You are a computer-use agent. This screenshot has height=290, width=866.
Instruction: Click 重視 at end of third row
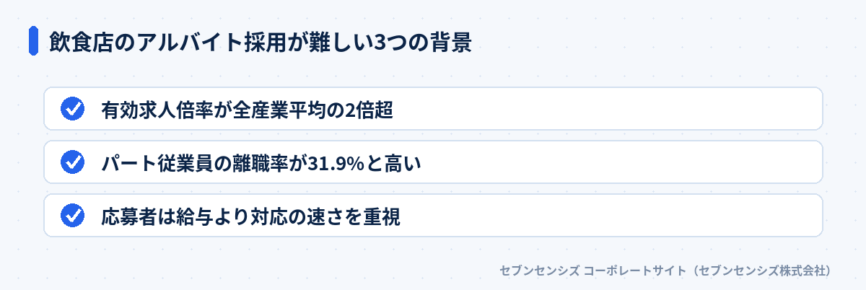click(x=382, y=216)
